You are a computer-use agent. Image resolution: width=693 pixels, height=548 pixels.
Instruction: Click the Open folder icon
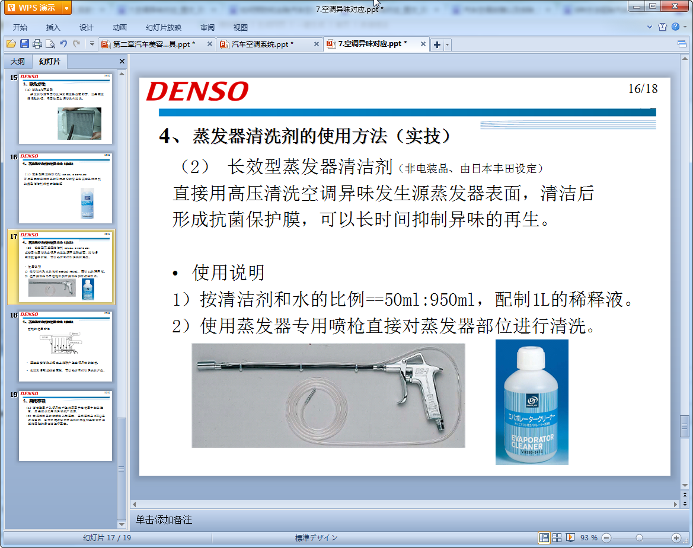click(11, 44)
